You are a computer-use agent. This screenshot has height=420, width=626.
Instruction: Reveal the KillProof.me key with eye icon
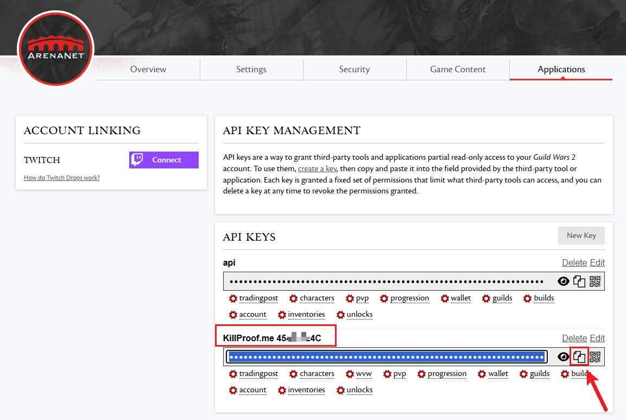564,356
